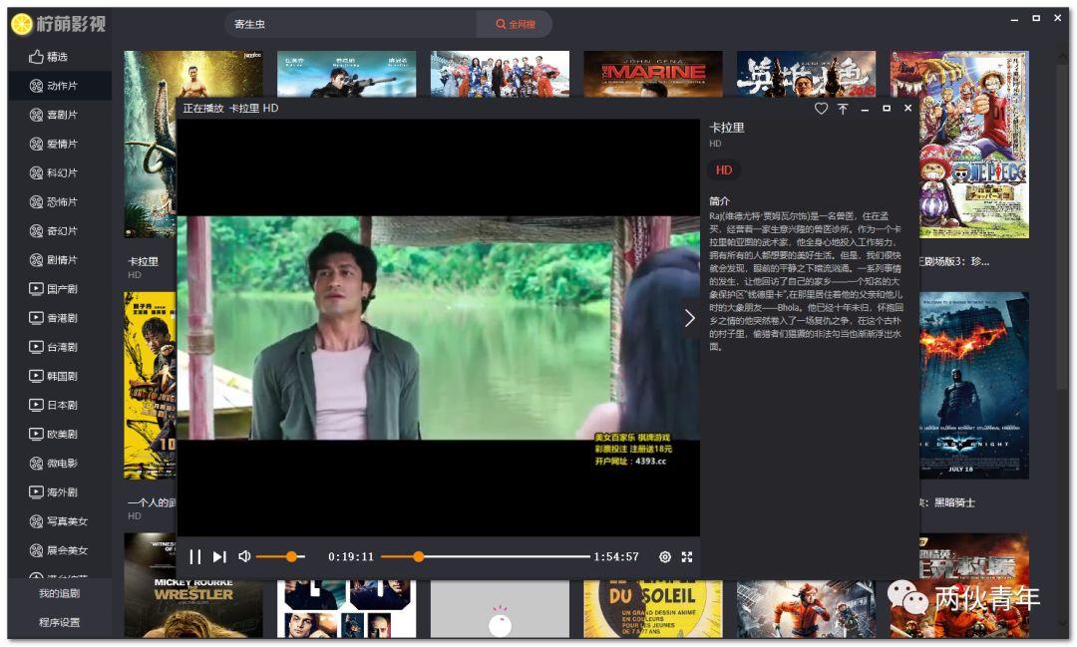Open the racing team group poster
The image size is (1077, 647).
tap(500, 74)
